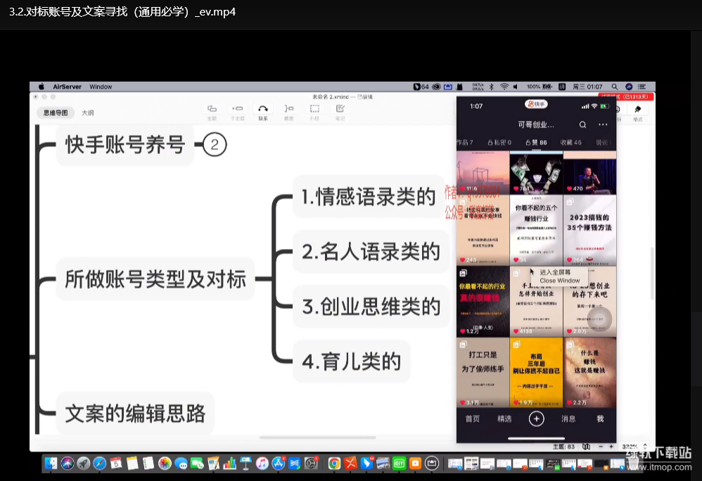The width and height of the screenshot is (702, 481).
Task: Tap the plus create button in Kuaishou
Action: point(537,418)
